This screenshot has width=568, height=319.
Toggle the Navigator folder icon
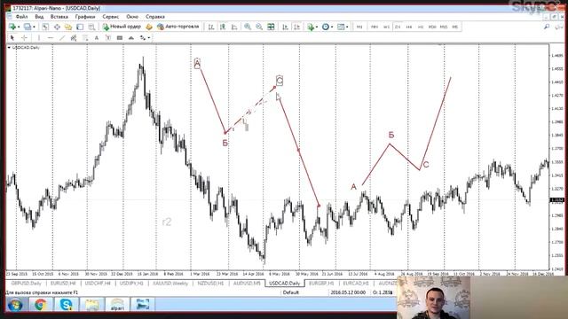(68, 27)
